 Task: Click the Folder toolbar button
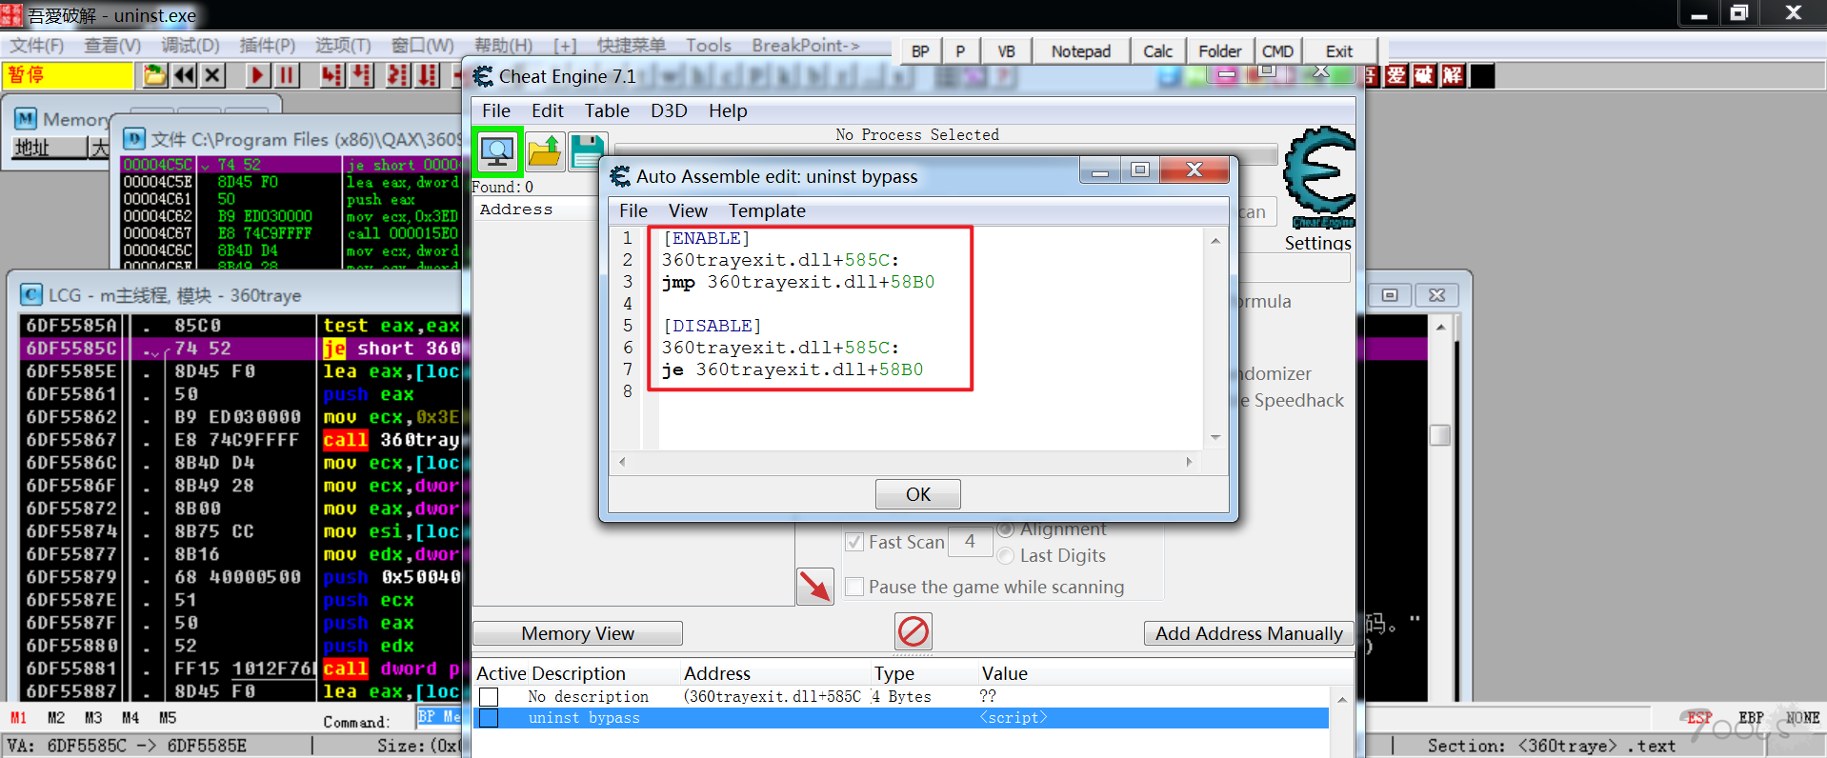click(1220, 51)
